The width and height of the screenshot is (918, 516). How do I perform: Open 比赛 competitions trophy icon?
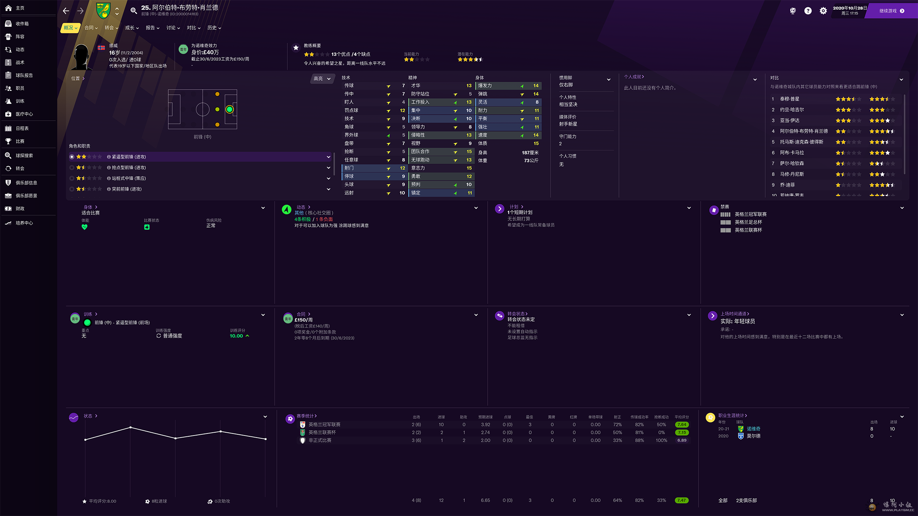pos(8,141)
